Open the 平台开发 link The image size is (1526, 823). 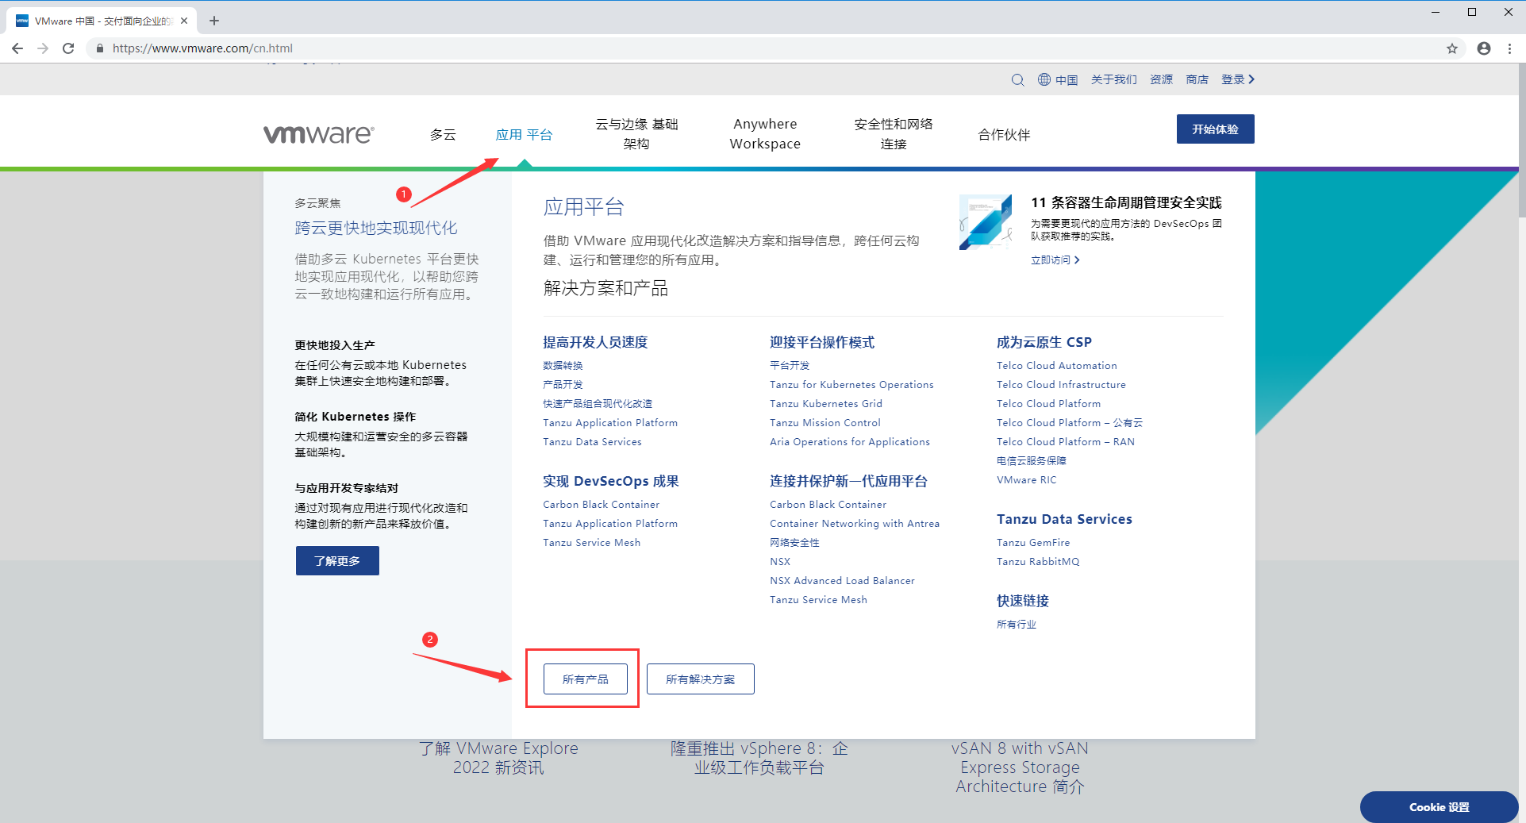click(790, 366)
